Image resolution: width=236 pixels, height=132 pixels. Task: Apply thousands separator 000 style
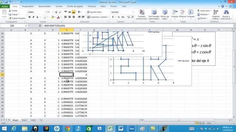[x=123, y=17]
